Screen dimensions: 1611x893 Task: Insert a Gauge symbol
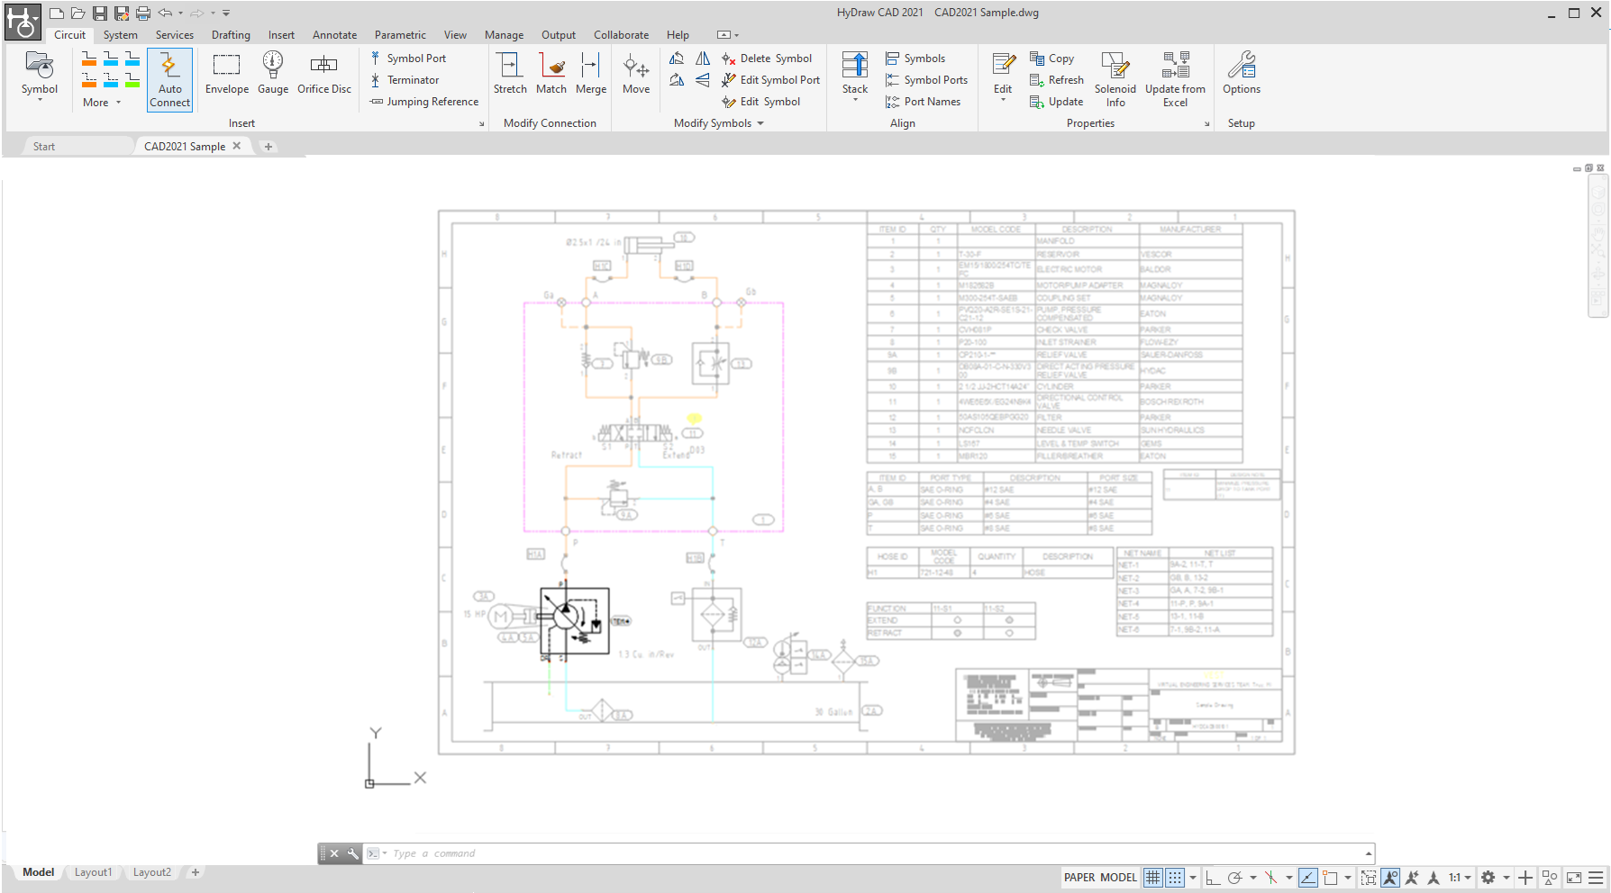272,72
